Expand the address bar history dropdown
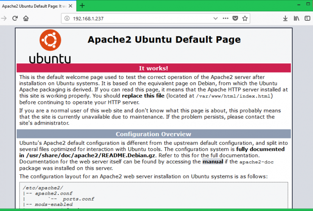The width and height of the screenshot is (313, 211). 216,19
